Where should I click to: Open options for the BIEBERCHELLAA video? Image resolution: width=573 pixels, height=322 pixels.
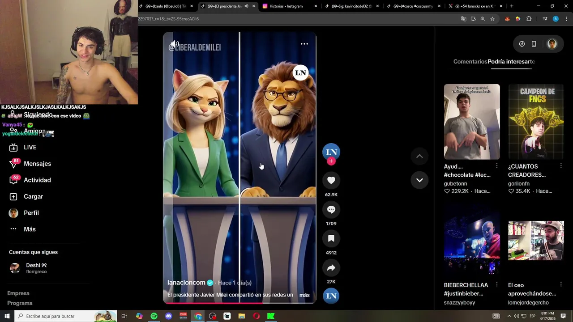click(x=496, y=284)
